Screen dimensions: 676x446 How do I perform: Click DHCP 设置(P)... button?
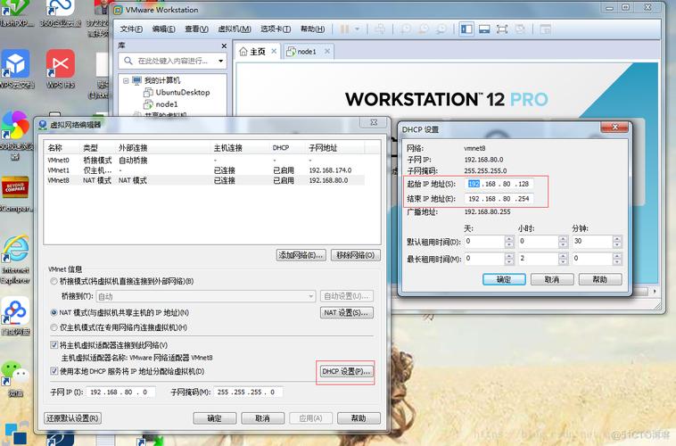click(x=346, y=371)
